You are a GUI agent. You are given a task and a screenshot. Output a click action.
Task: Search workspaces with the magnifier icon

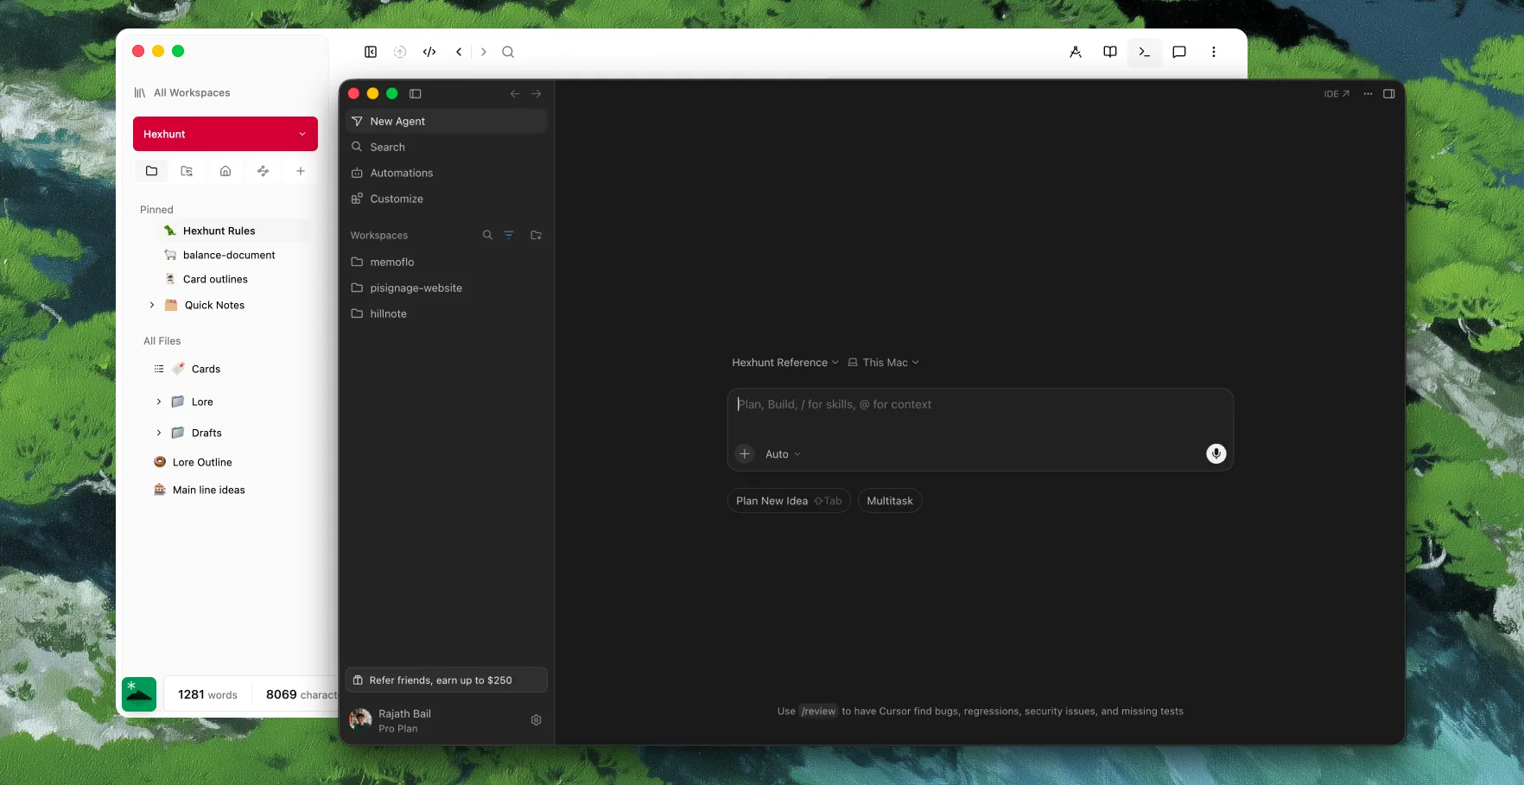[487, 235]
